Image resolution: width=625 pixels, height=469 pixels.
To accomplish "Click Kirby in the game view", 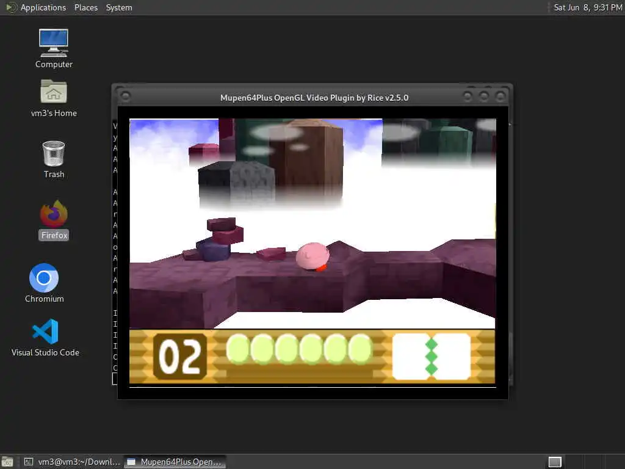I will coord(312,256).
